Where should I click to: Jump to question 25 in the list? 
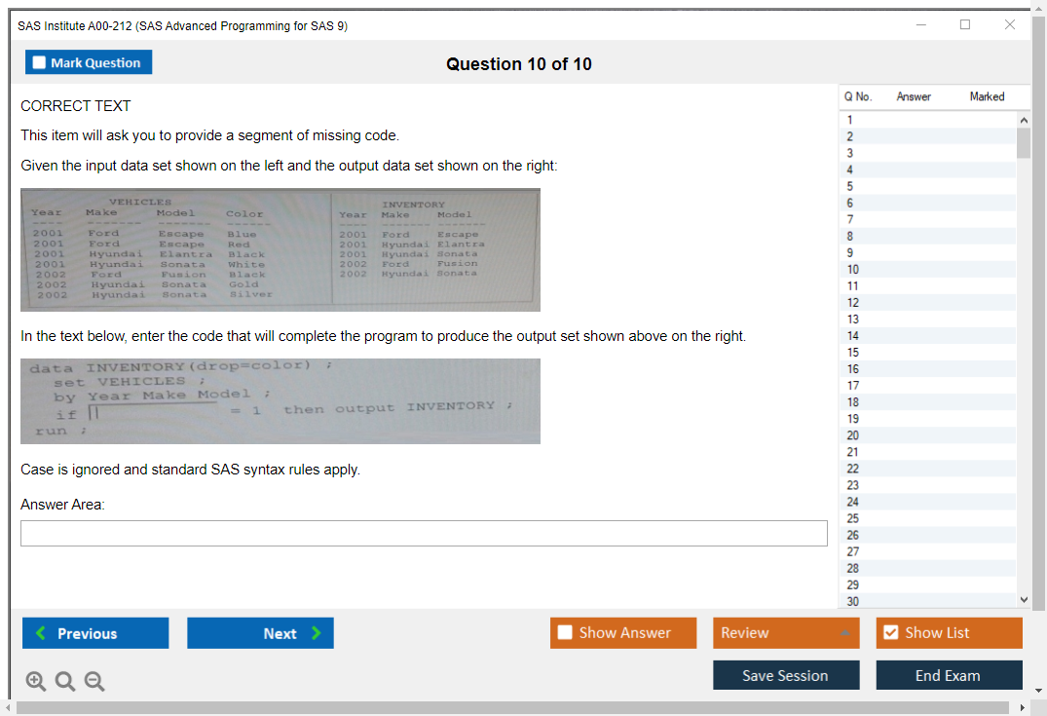pyautogui.click(x=852, y=518)
